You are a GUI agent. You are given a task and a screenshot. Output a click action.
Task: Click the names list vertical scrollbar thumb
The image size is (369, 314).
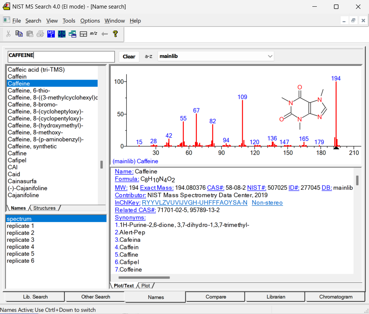101,165
